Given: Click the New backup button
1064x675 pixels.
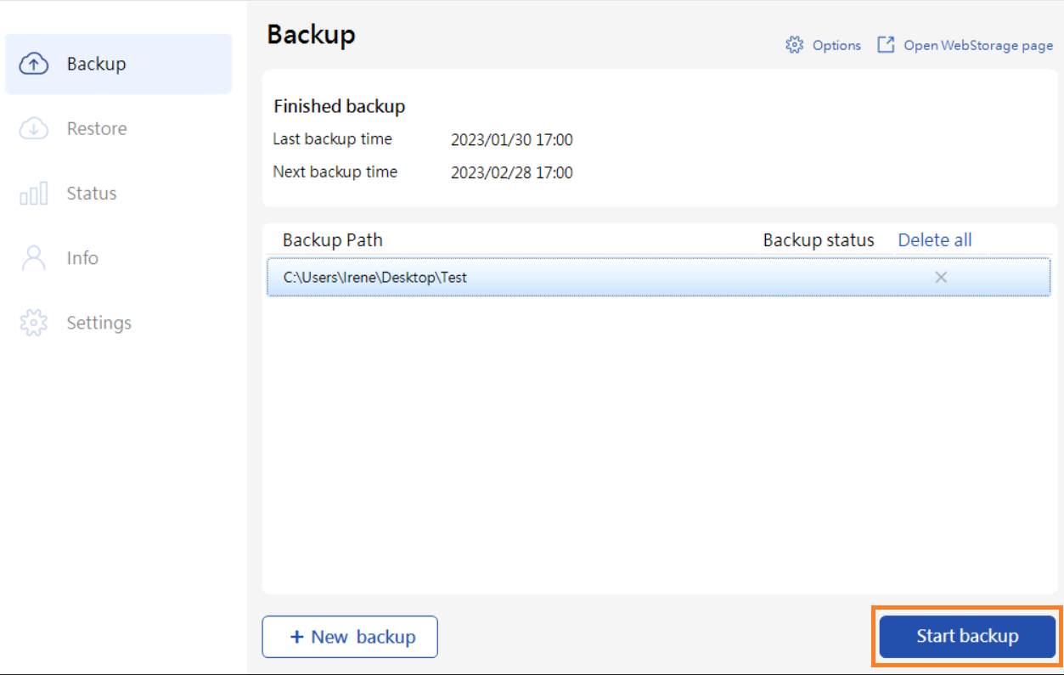Looking at the screenshot, I should pyautogui.click(x=350, y=637).
